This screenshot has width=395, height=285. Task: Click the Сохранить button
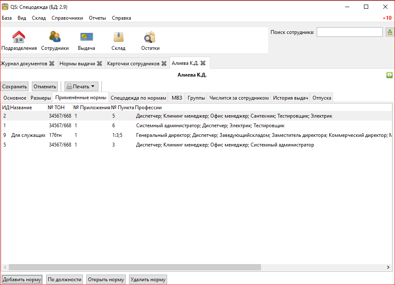click(x=15, y=87)
